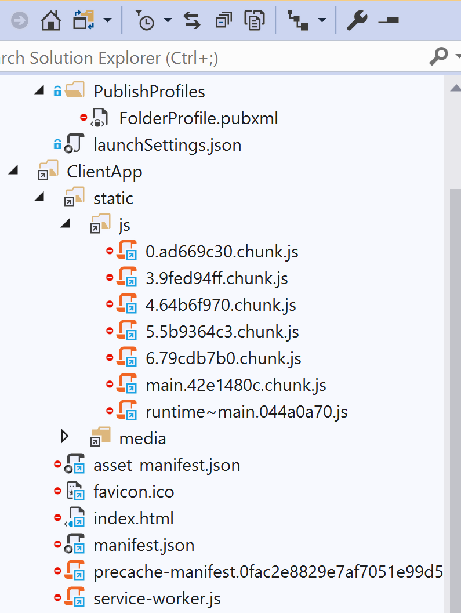
Task: Select 6.79cdb7b0.chunk.js file
Action: (224, 358)
